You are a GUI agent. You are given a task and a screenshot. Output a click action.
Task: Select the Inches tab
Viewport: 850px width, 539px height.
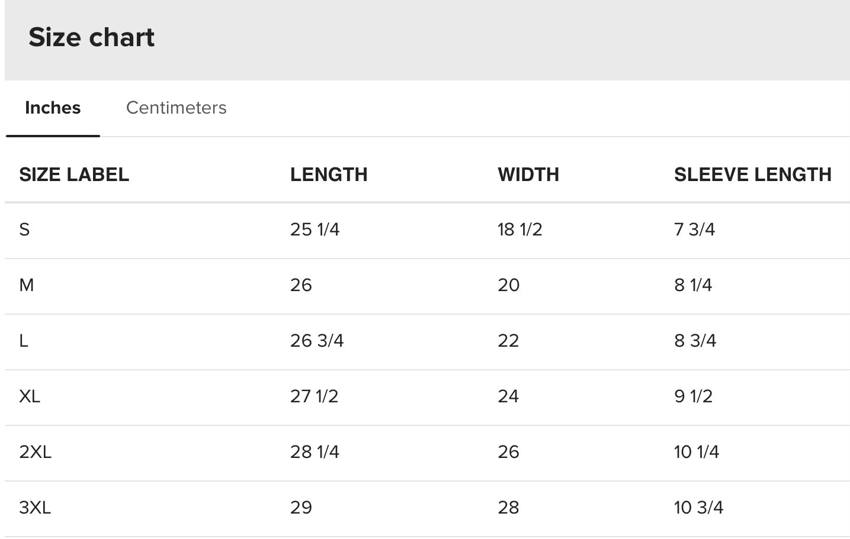pyautogui.click(x=53, y=108)
